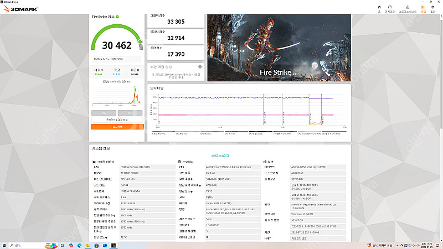Go to the Home tab icon
Viewport: 443px width, 249px height.
[x=379, y=9]
